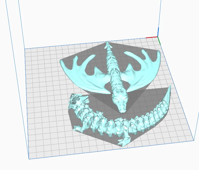Screen dimensions: 199x170
Task: Click the arrow-shaped tail tip of winged dragon
Action: click(108, 45)
